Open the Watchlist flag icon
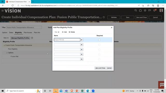Image resolution: width=166 pixels, height=93 pixels. pyautogui.click(x=150, y=10)
